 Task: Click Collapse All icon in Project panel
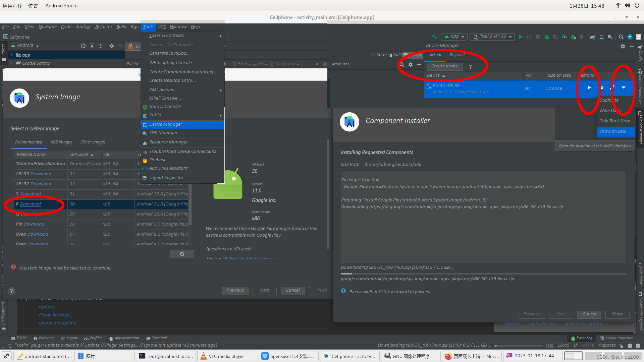pyautogui.click(x=101, y=46)
